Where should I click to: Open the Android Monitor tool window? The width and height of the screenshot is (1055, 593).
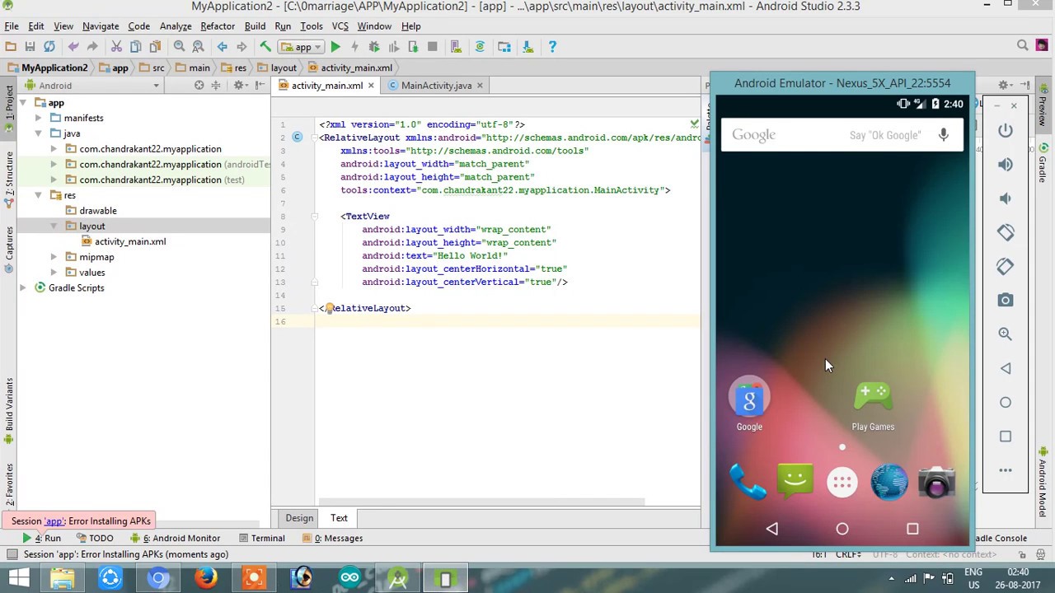click(x=180, y=538)
